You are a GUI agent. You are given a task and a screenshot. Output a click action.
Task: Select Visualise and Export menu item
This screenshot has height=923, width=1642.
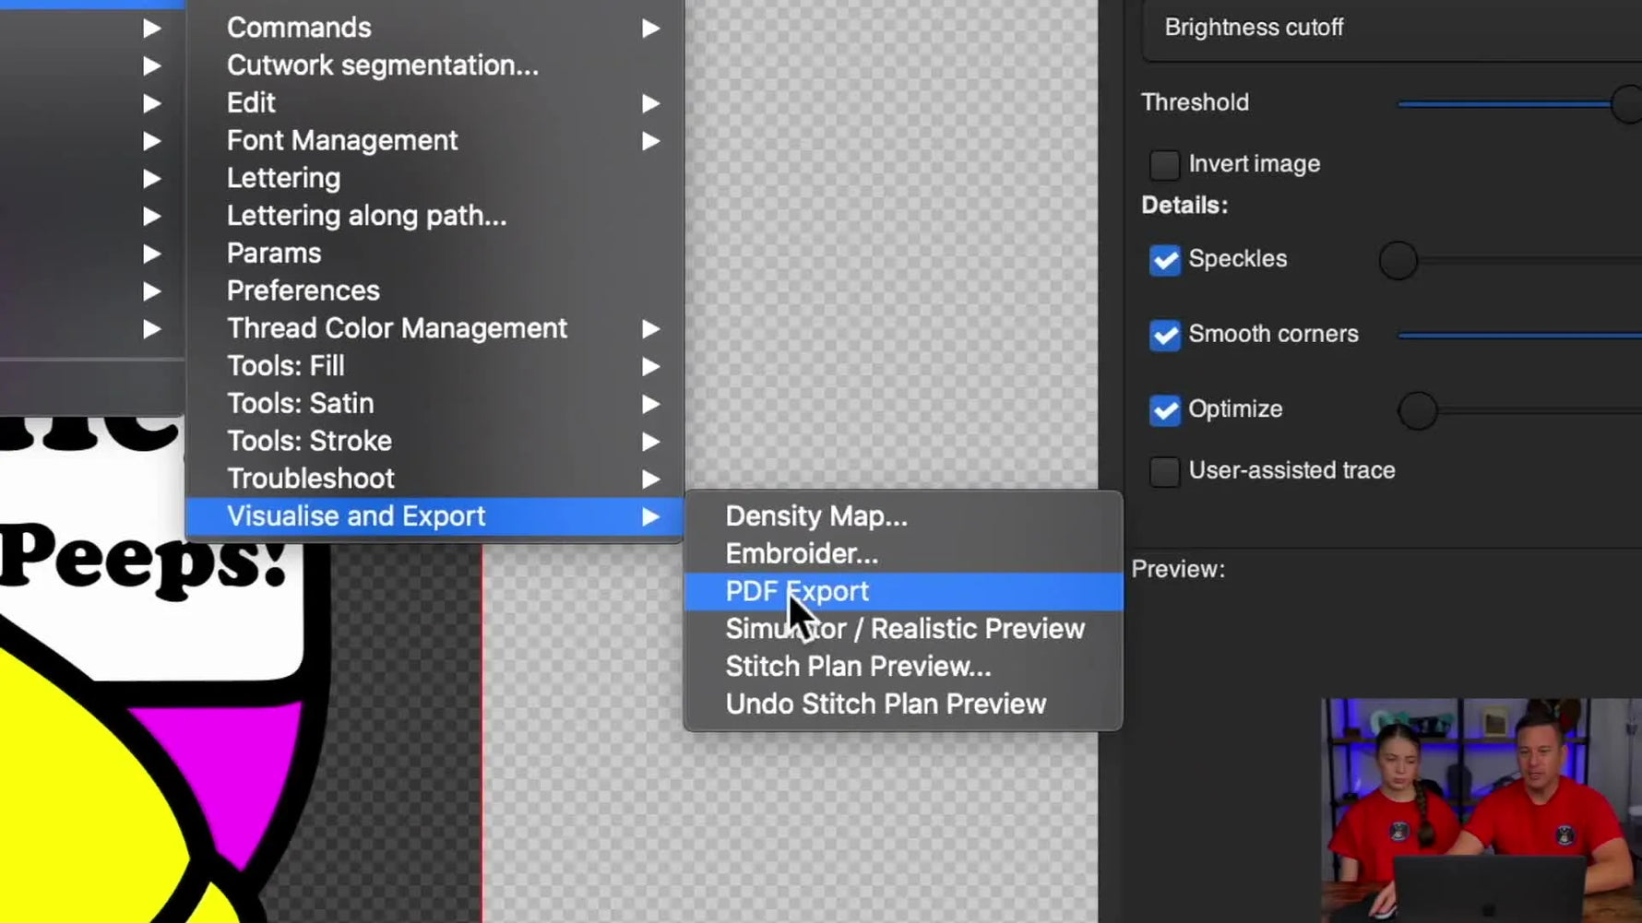click(434, 516)
